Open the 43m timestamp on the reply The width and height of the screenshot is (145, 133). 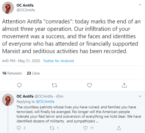[60, 96]
